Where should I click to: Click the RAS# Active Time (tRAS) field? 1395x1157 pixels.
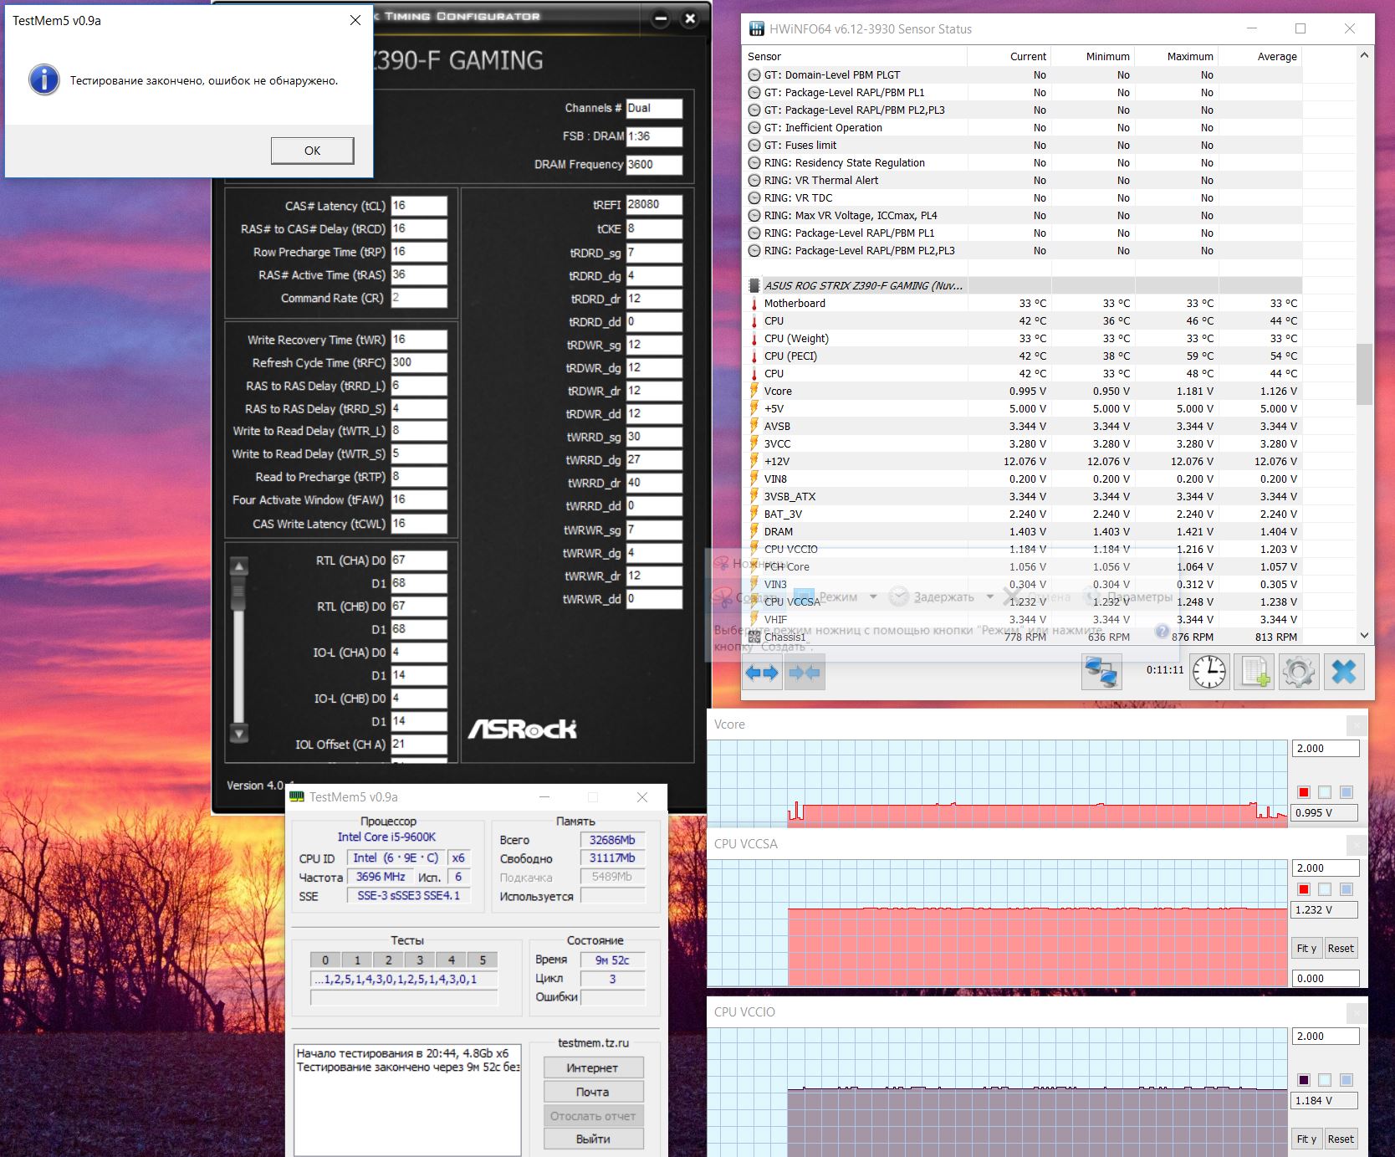418,275
